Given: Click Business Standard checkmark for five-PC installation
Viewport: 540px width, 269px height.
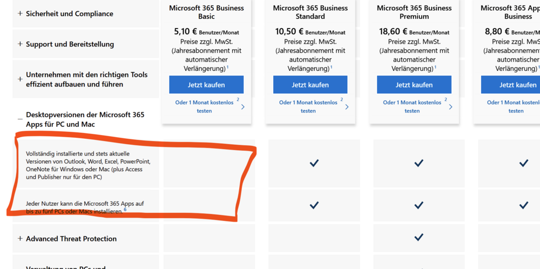Looking at the screenshot, I should pos(314,205).
